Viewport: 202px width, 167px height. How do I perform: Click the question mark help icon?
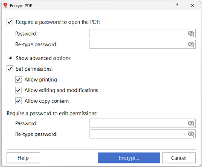pyautogui.click(x=177, y=5)
